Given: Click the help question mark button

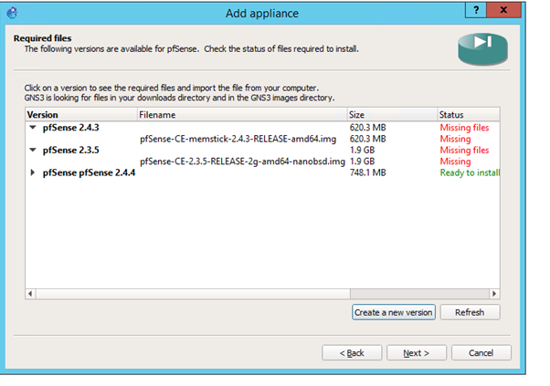Looking at the screenshot, I should (x=476, y=10).
